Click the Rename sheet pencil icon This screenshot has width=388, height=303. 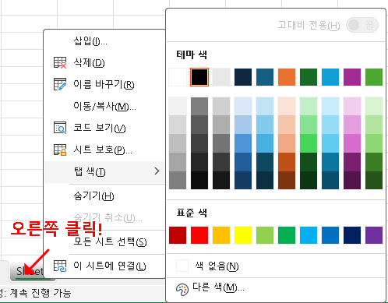coord(60,84)
